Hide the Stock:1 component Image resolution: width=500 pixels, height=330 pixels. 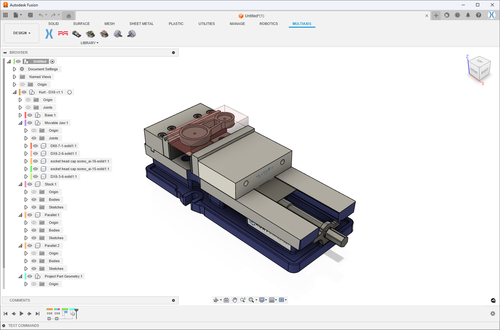click(30, 184)
